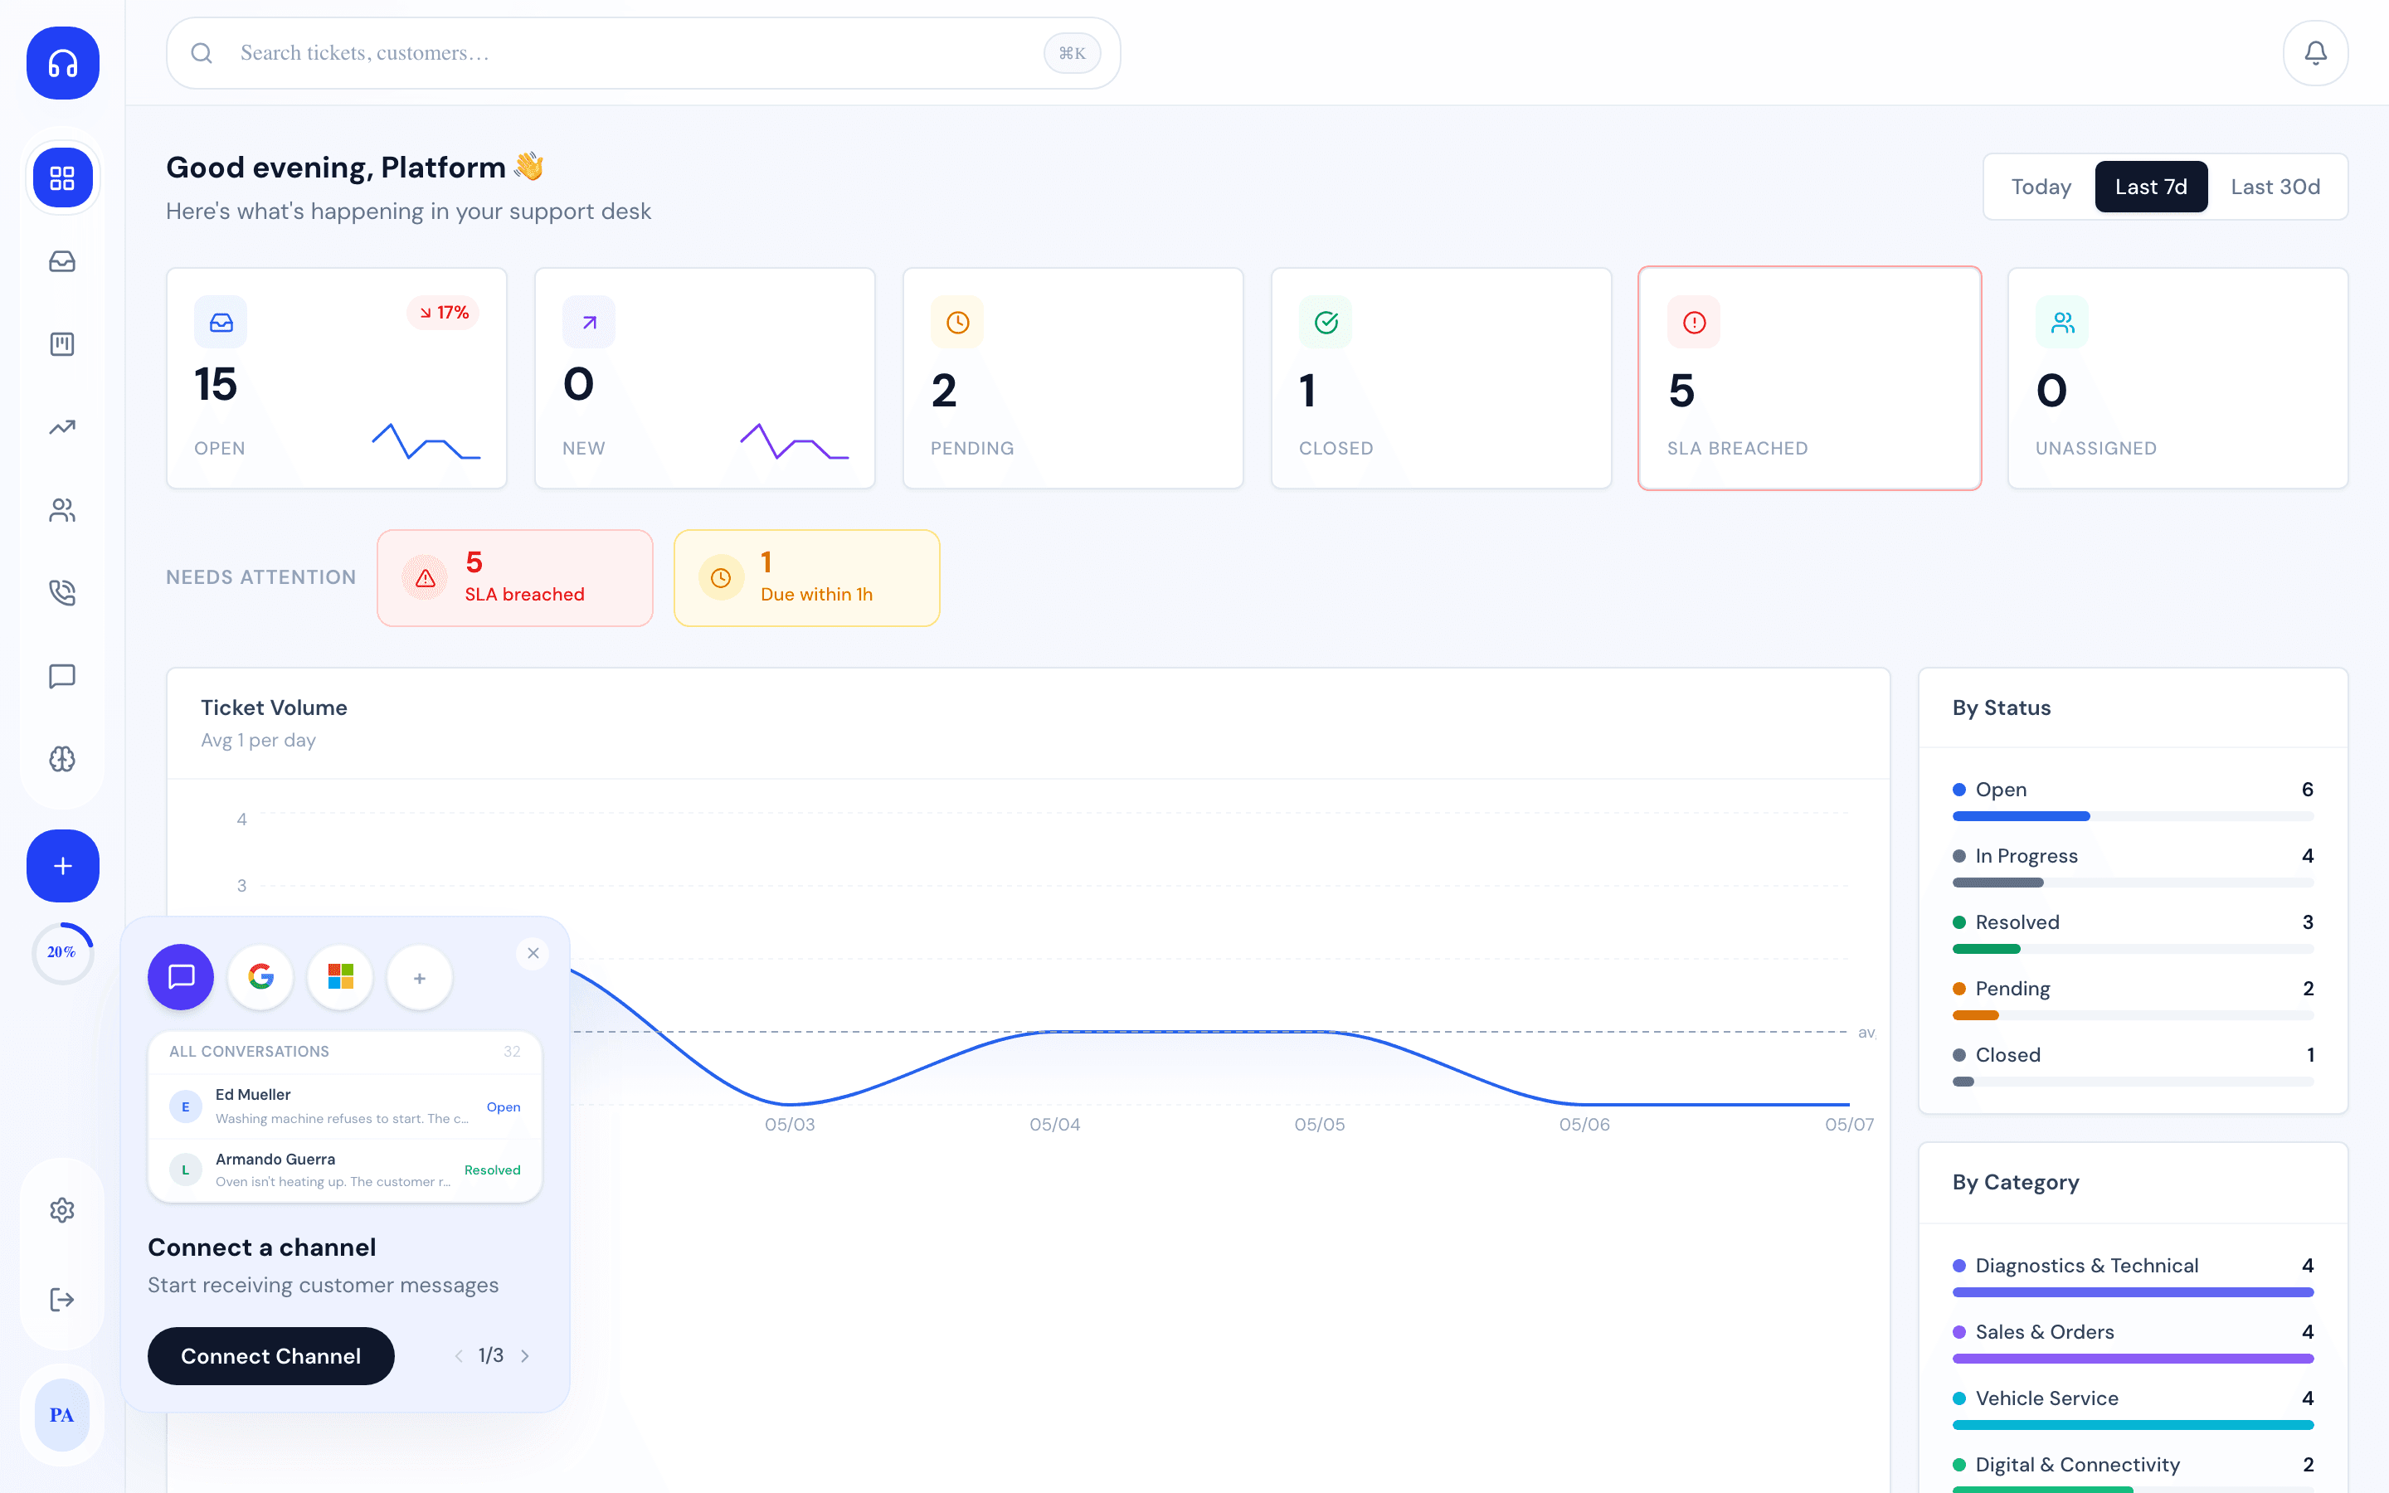This screenshot has width=2389, height=1493.
Task: Open the Closed stat card
Action: point(1442,378)
